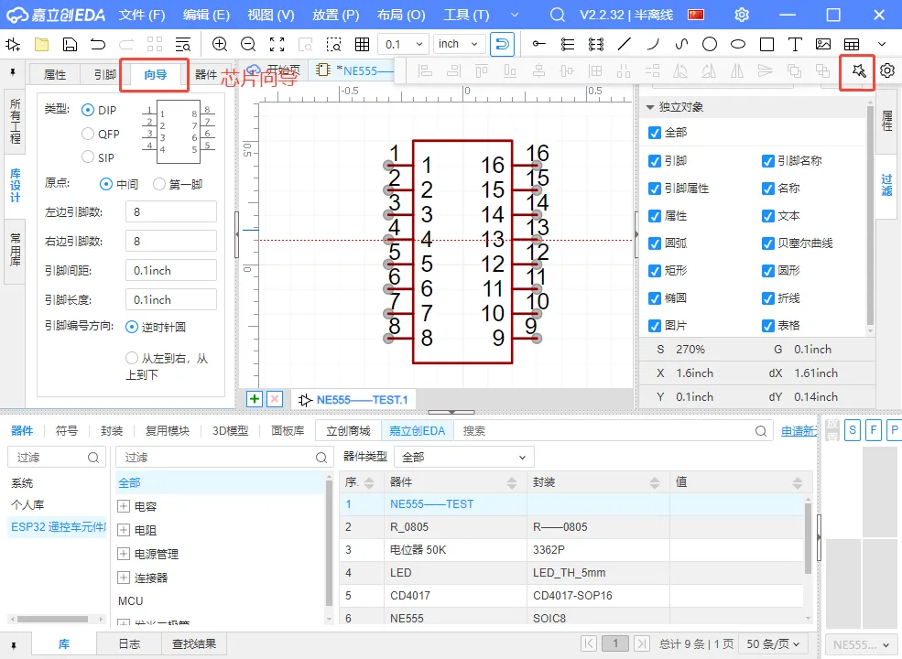Viewport: 902px width, 659px height.
Task: Select the fit-to-screen icon
Action: coord(277,44)
